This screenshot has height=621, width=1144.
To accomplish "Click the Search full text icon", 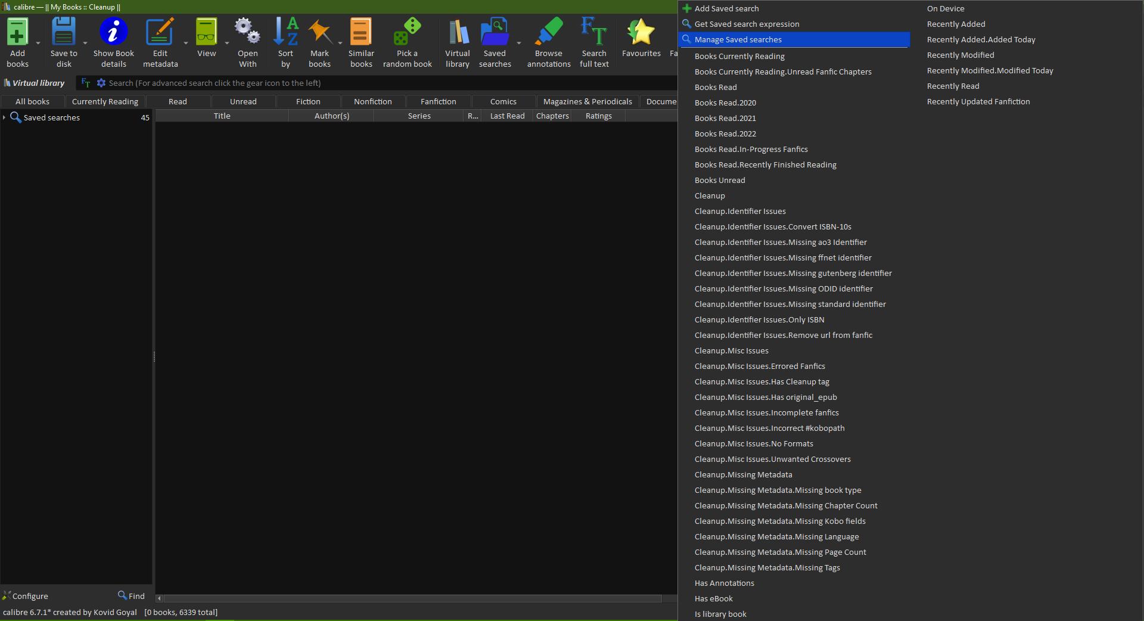I will pos(594,32).
